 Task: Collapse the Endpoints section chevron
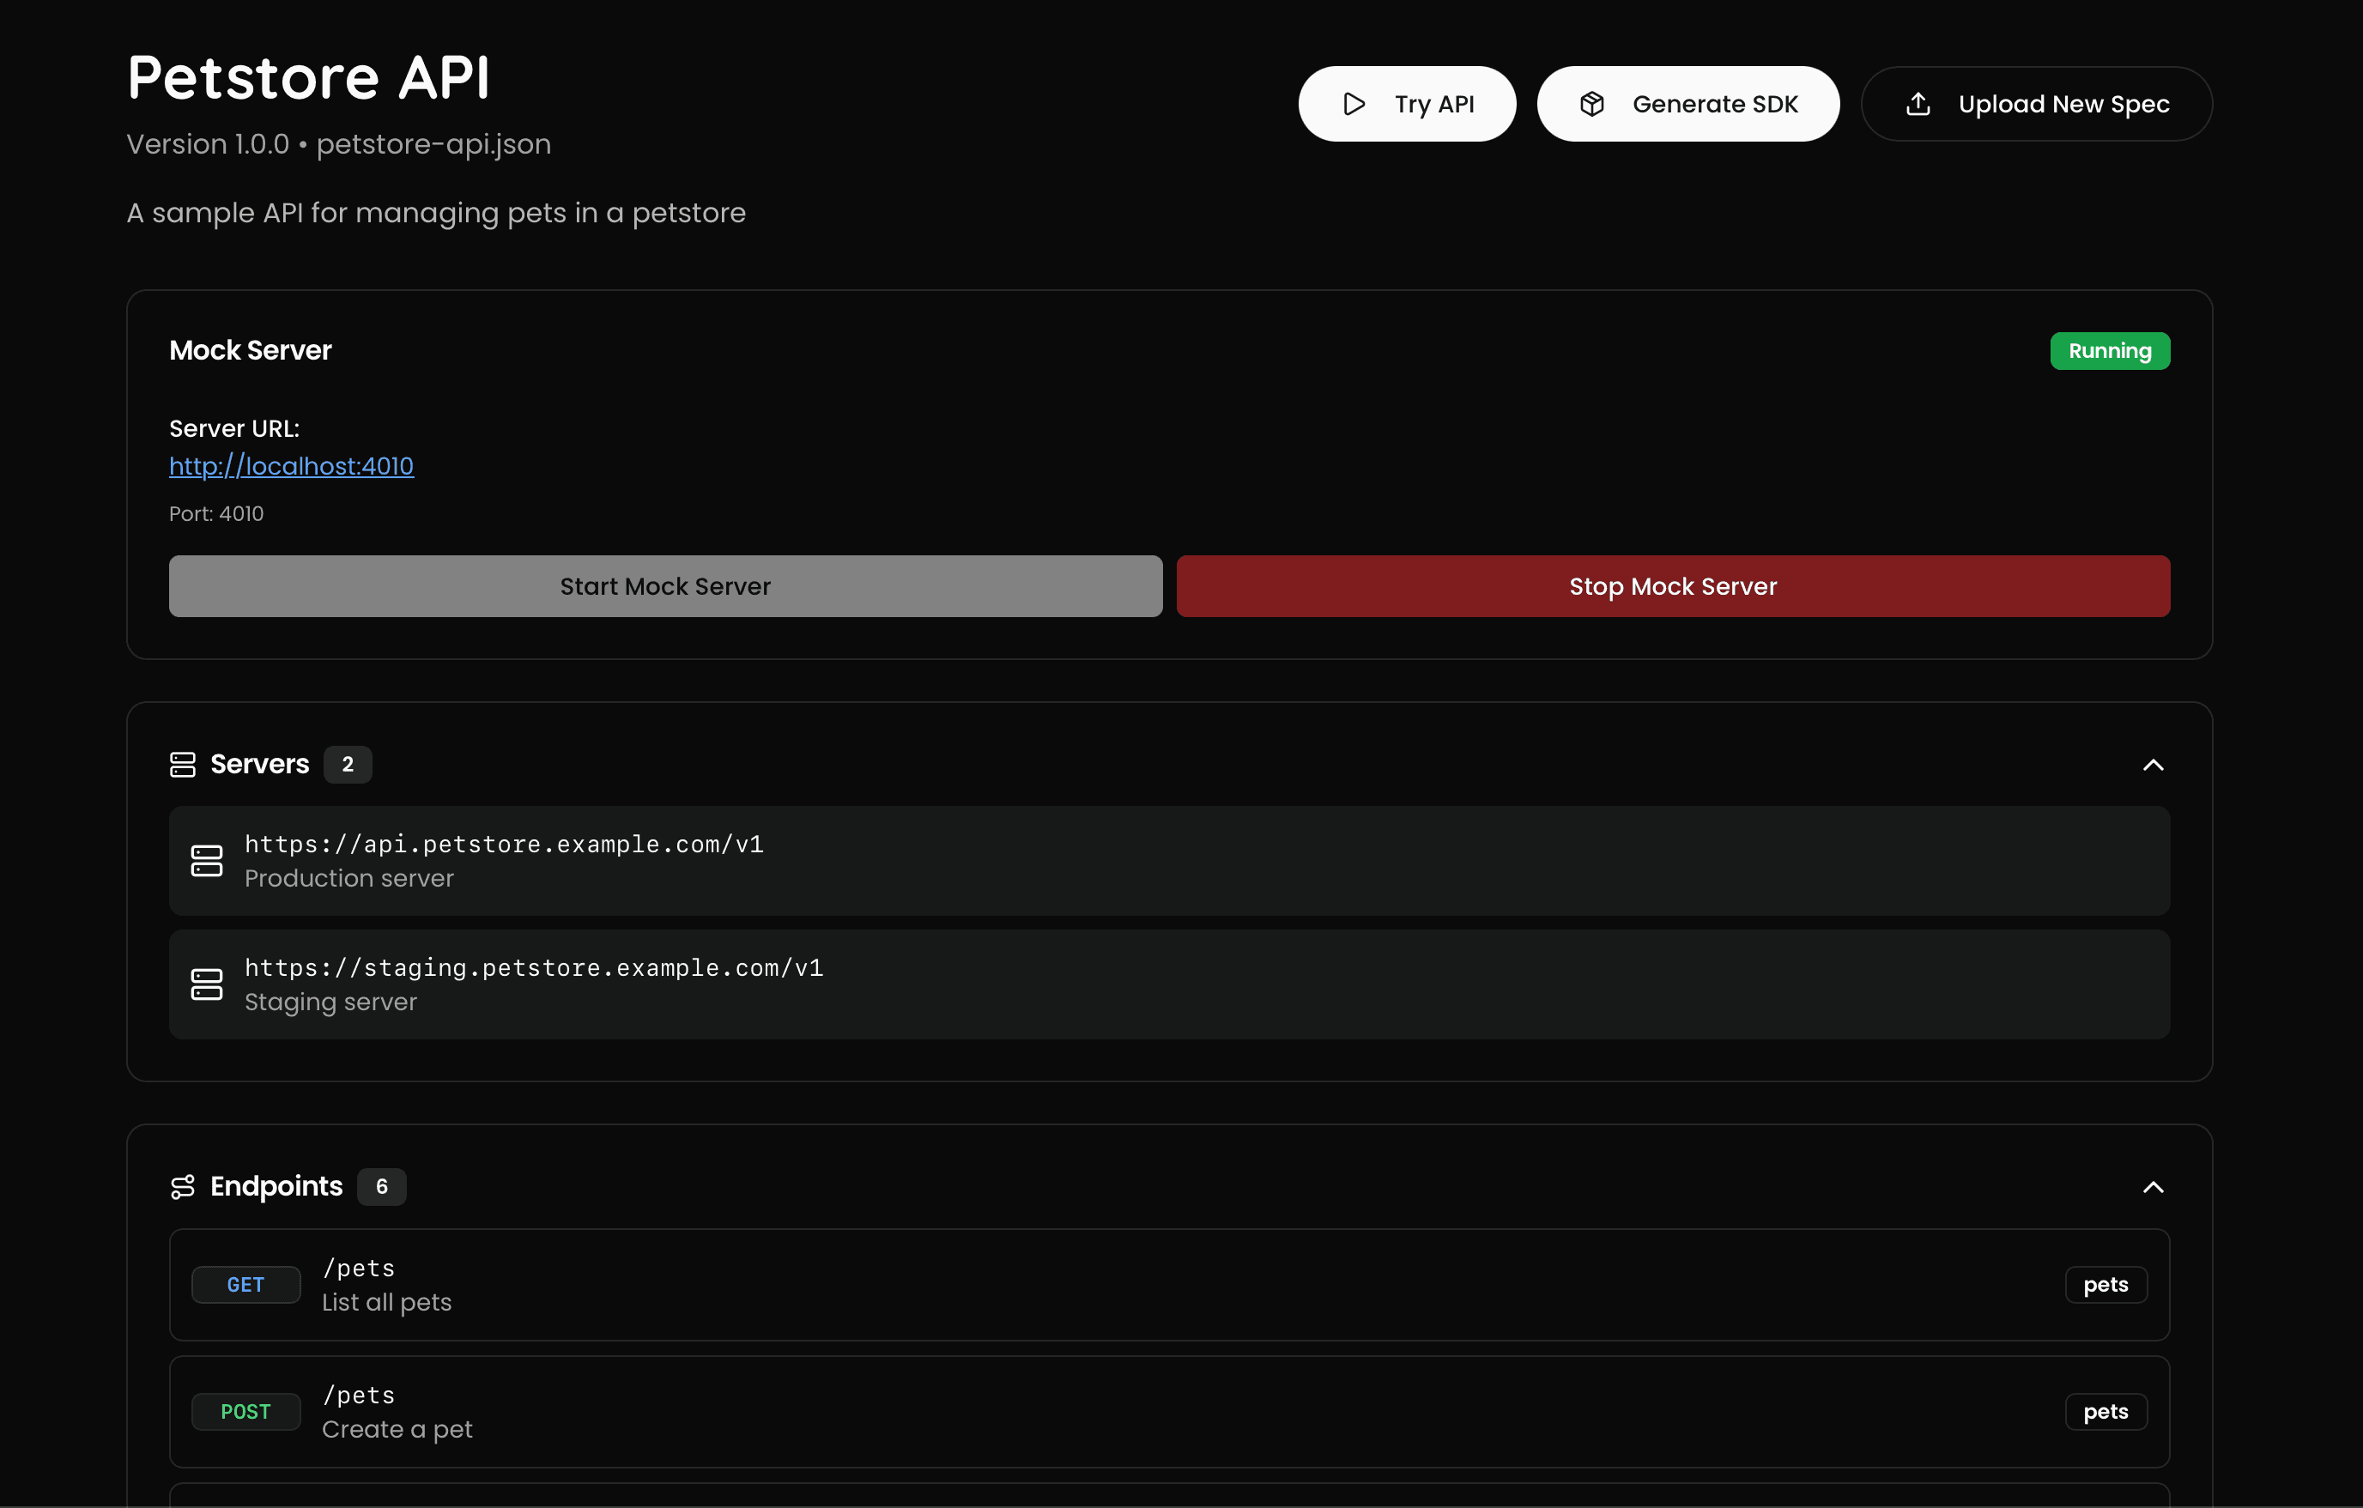point(2152,1186)
